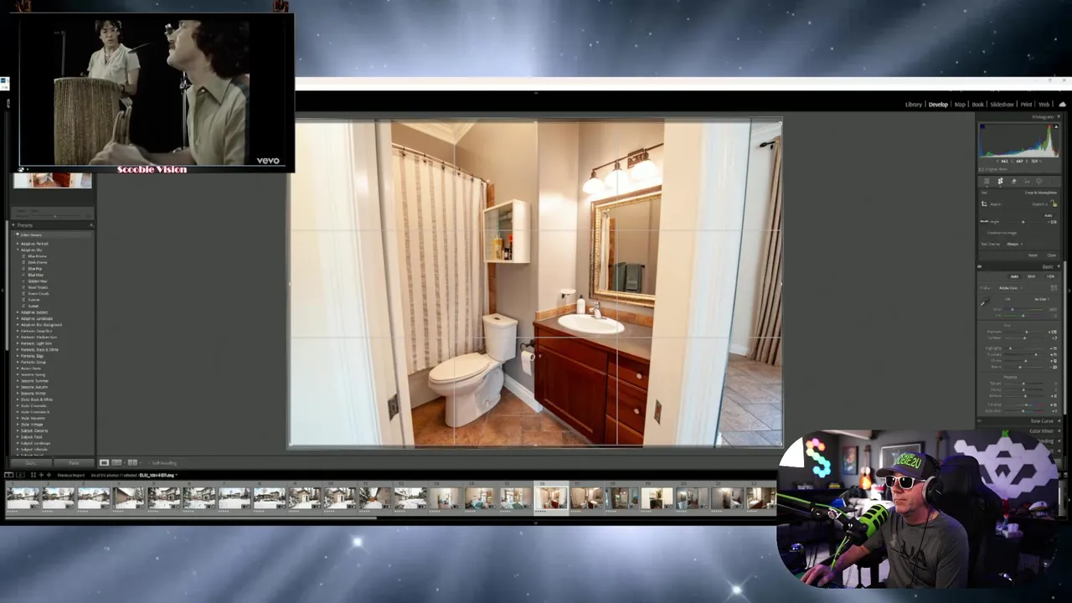Open the White Balance As Shot dropdown
Screen dimensions: 1072x603
(x=1041, y=298)
